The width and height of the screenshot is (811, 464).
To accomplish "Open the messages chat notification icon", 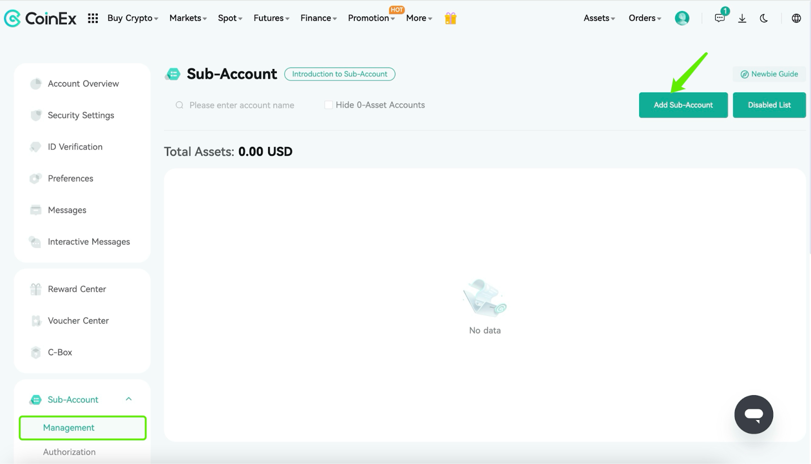I will pos(721,17).
